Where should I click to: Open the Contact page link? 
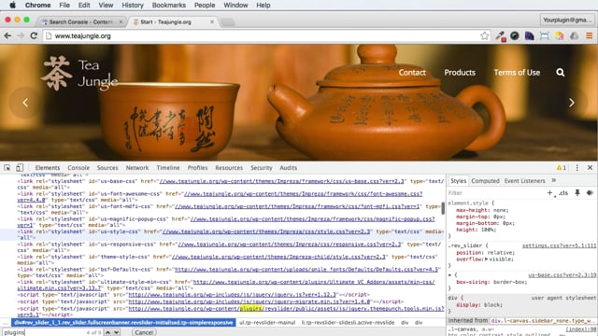pyautogui.click(x=412, y=73)
